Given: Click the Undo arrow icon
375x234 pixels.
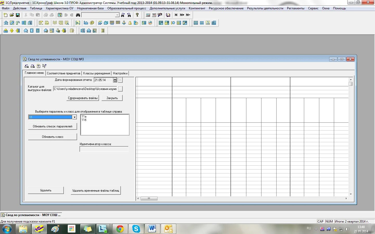Looking at the screenshot, I should (x=66, y=15).
